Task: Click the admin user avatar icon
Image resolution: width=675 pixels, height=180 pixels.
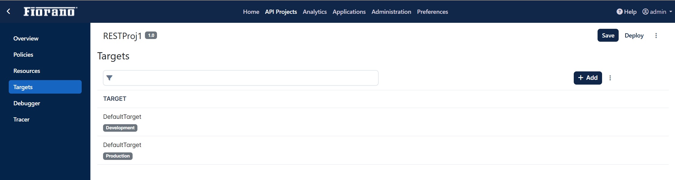Action: coord(645,12)
